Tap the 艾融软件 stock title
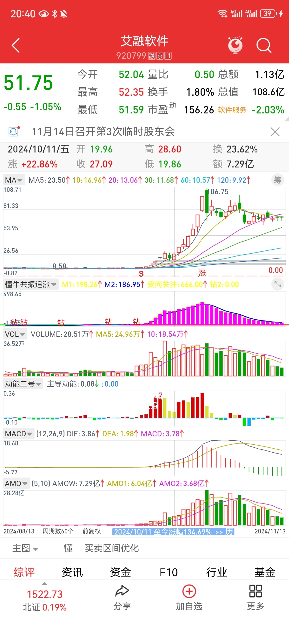Image resolution: width=289 pixels, height=626 pixels. tap(144, 41)
